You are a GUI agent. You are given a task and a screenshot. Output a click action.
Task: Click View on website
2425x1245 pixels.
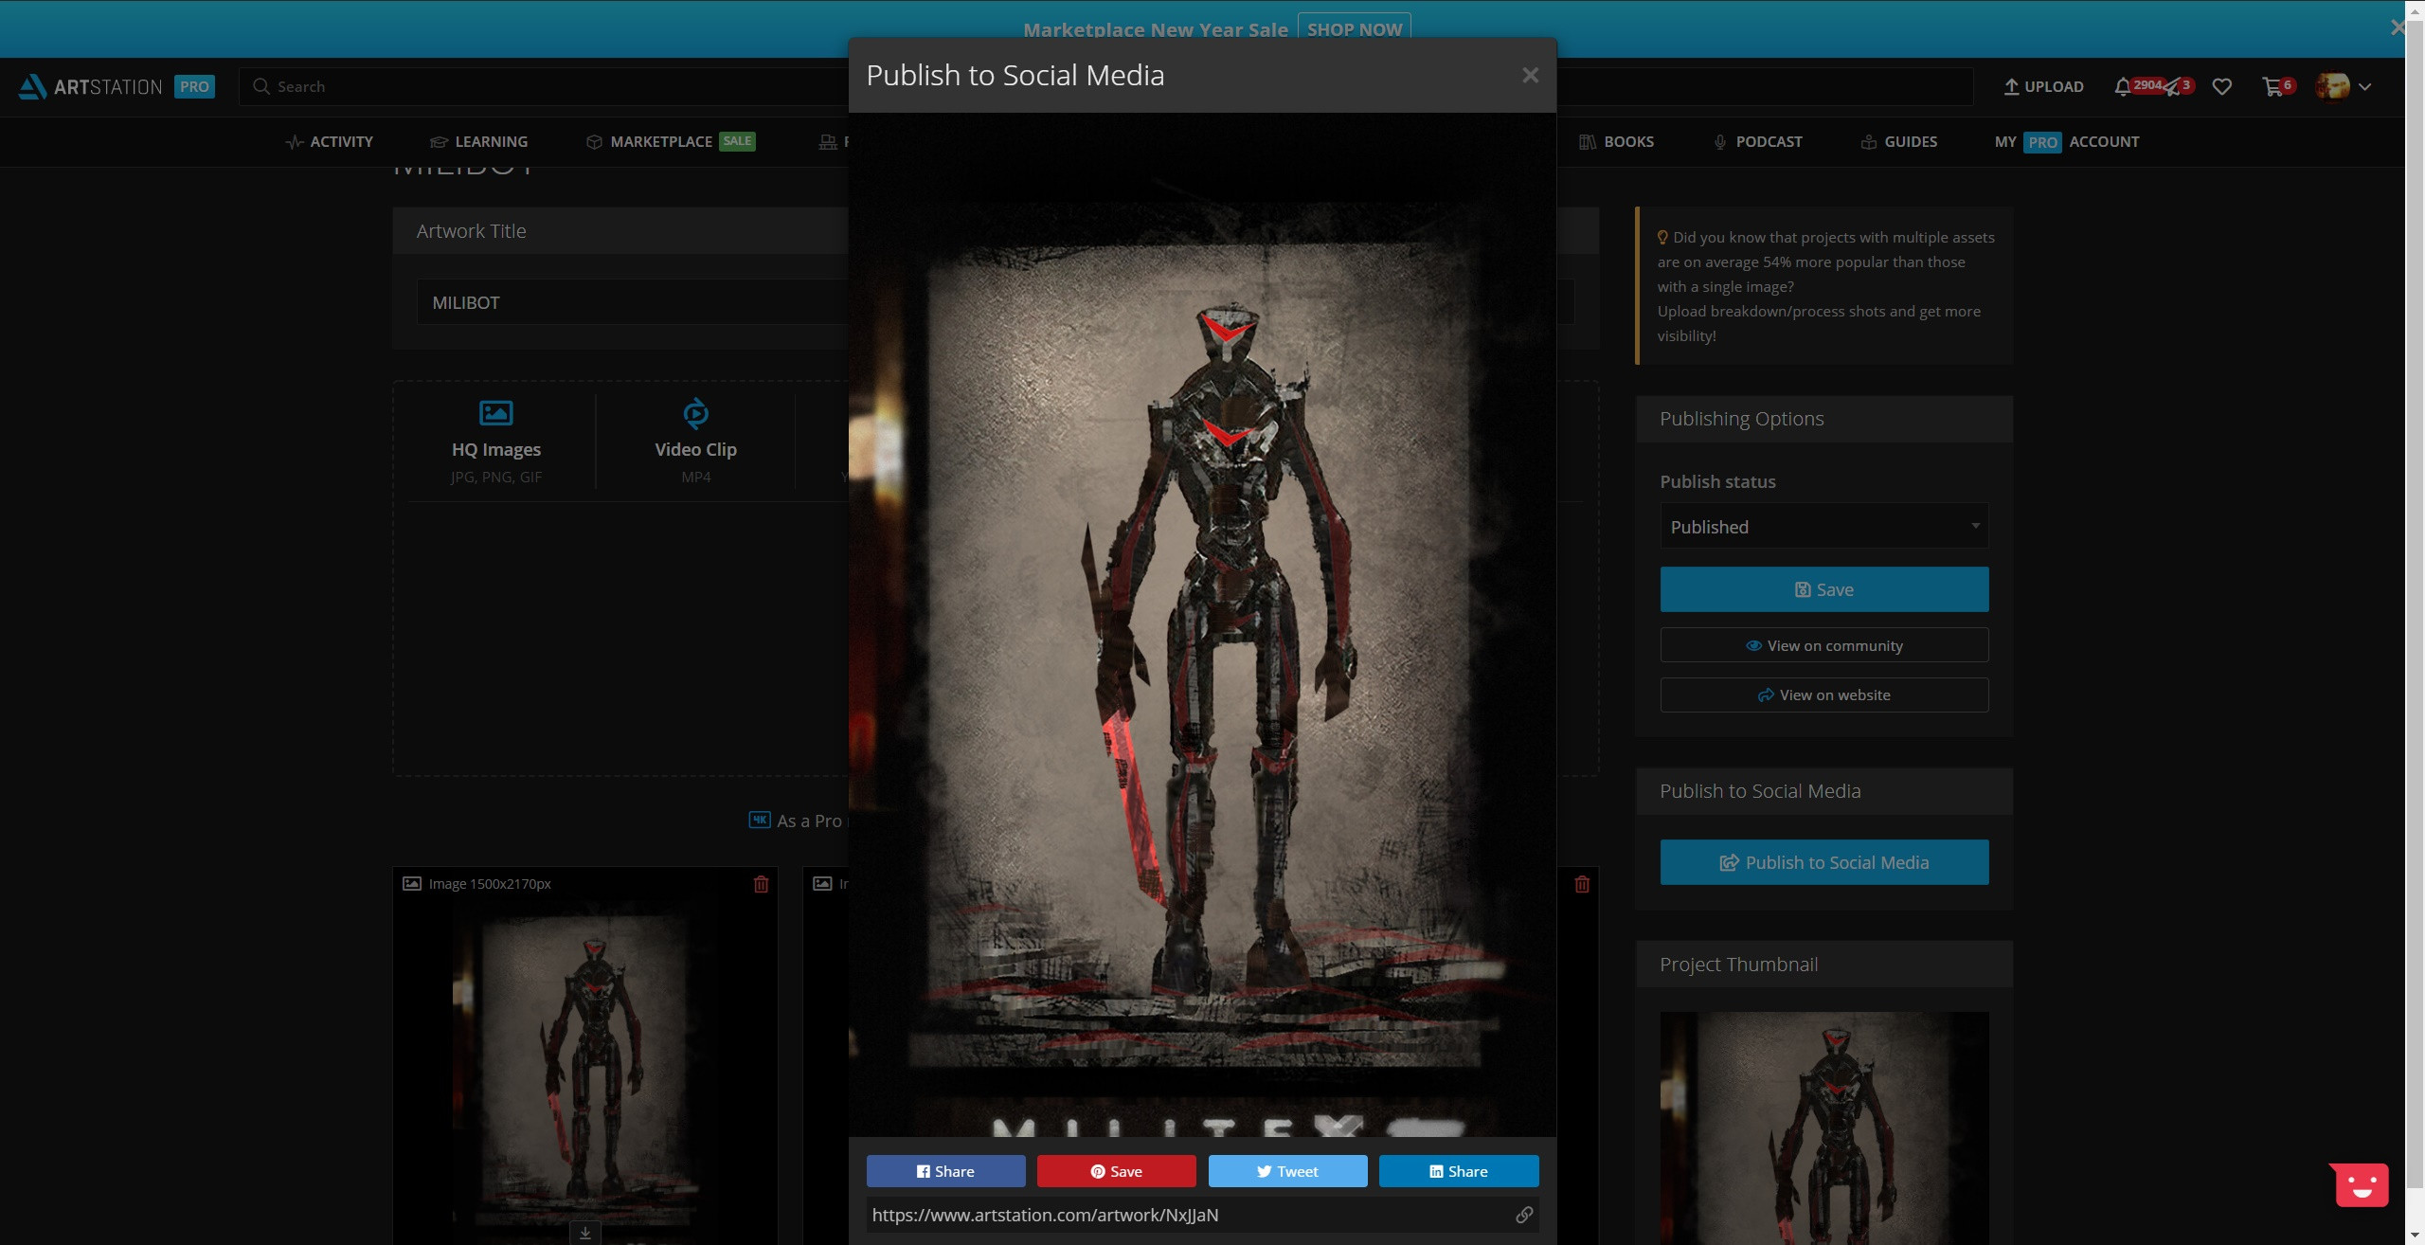1823,695
